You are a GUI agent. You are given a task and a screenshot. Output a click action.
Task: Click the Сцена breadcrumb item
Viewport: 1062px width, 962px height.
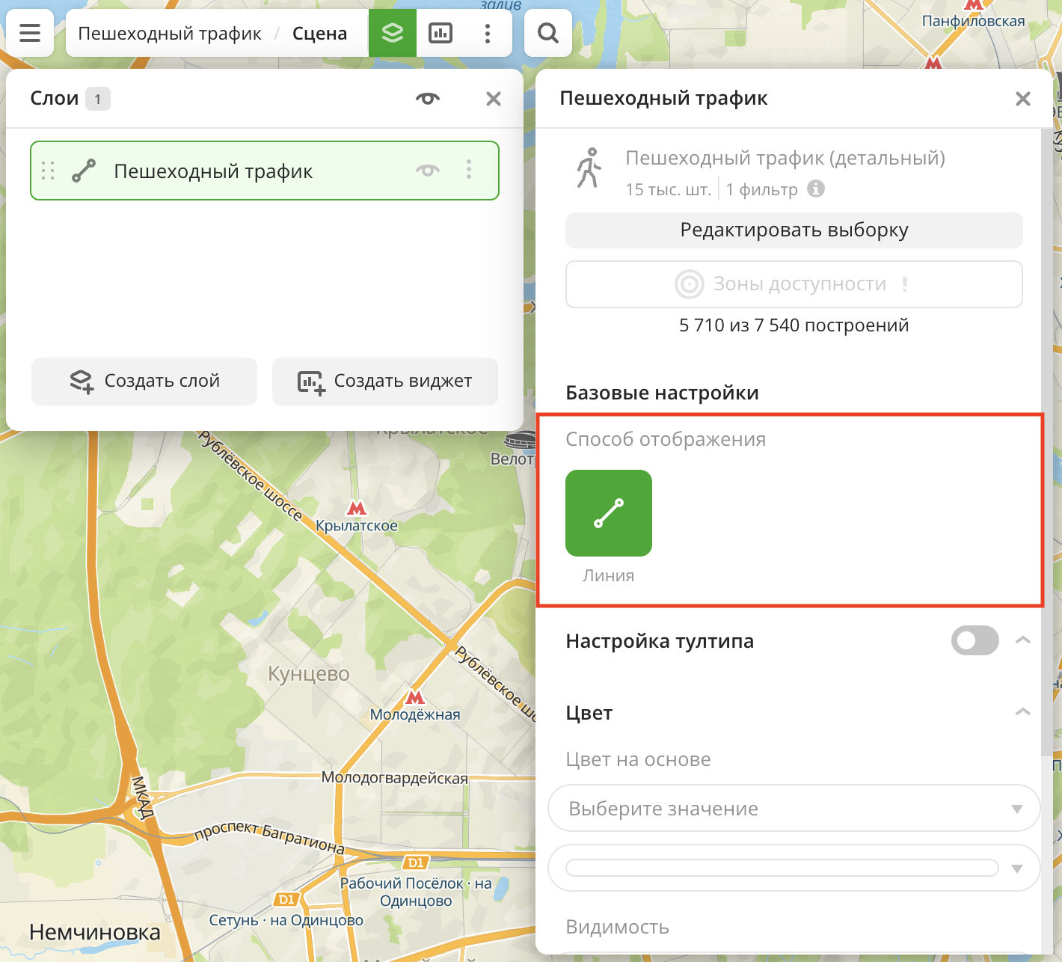pos(319,34)
